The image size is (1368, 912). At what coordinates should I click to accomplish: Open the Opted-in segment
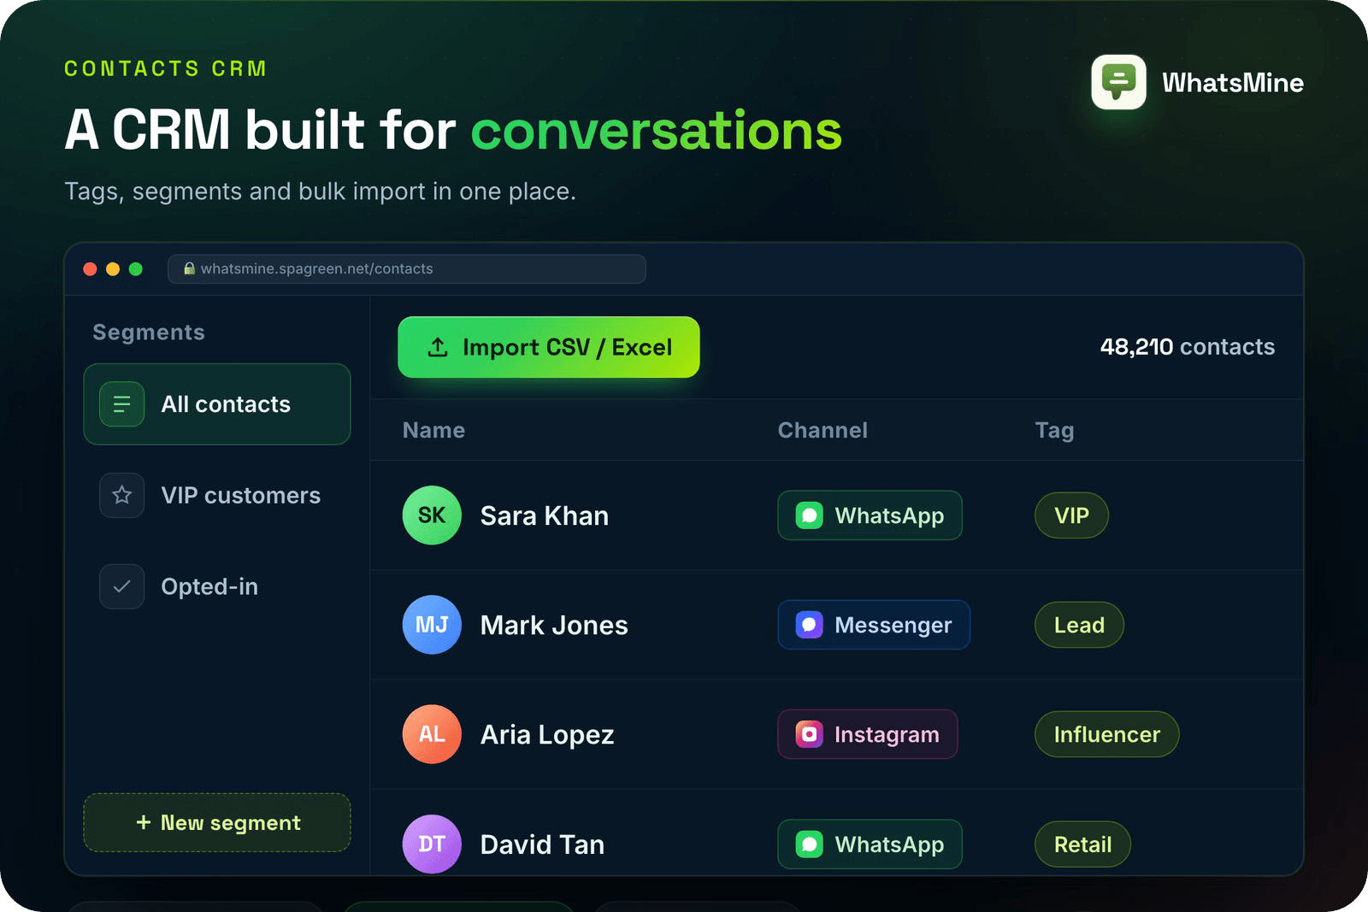(217, 586)
